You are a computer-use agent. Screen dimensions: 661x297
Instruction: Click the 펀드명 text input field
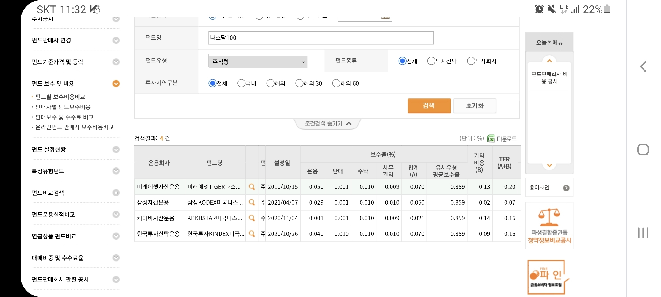point(321,38)
